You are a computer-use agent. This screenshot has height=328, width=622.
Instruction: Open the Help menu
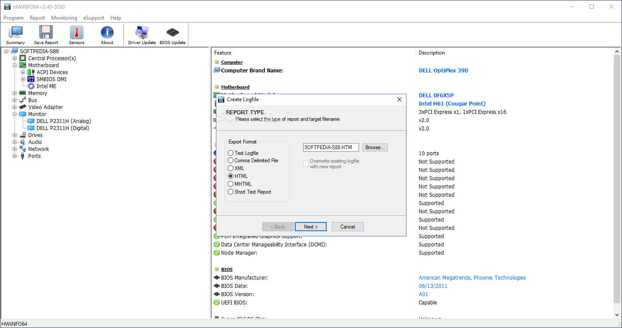(x=116, y=18)
